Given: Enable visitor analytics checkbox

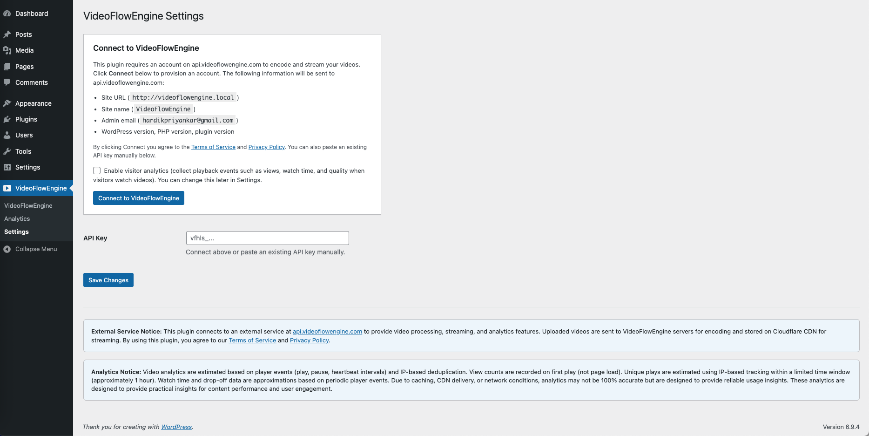Looking at the screenshot, I should point(97,170).
